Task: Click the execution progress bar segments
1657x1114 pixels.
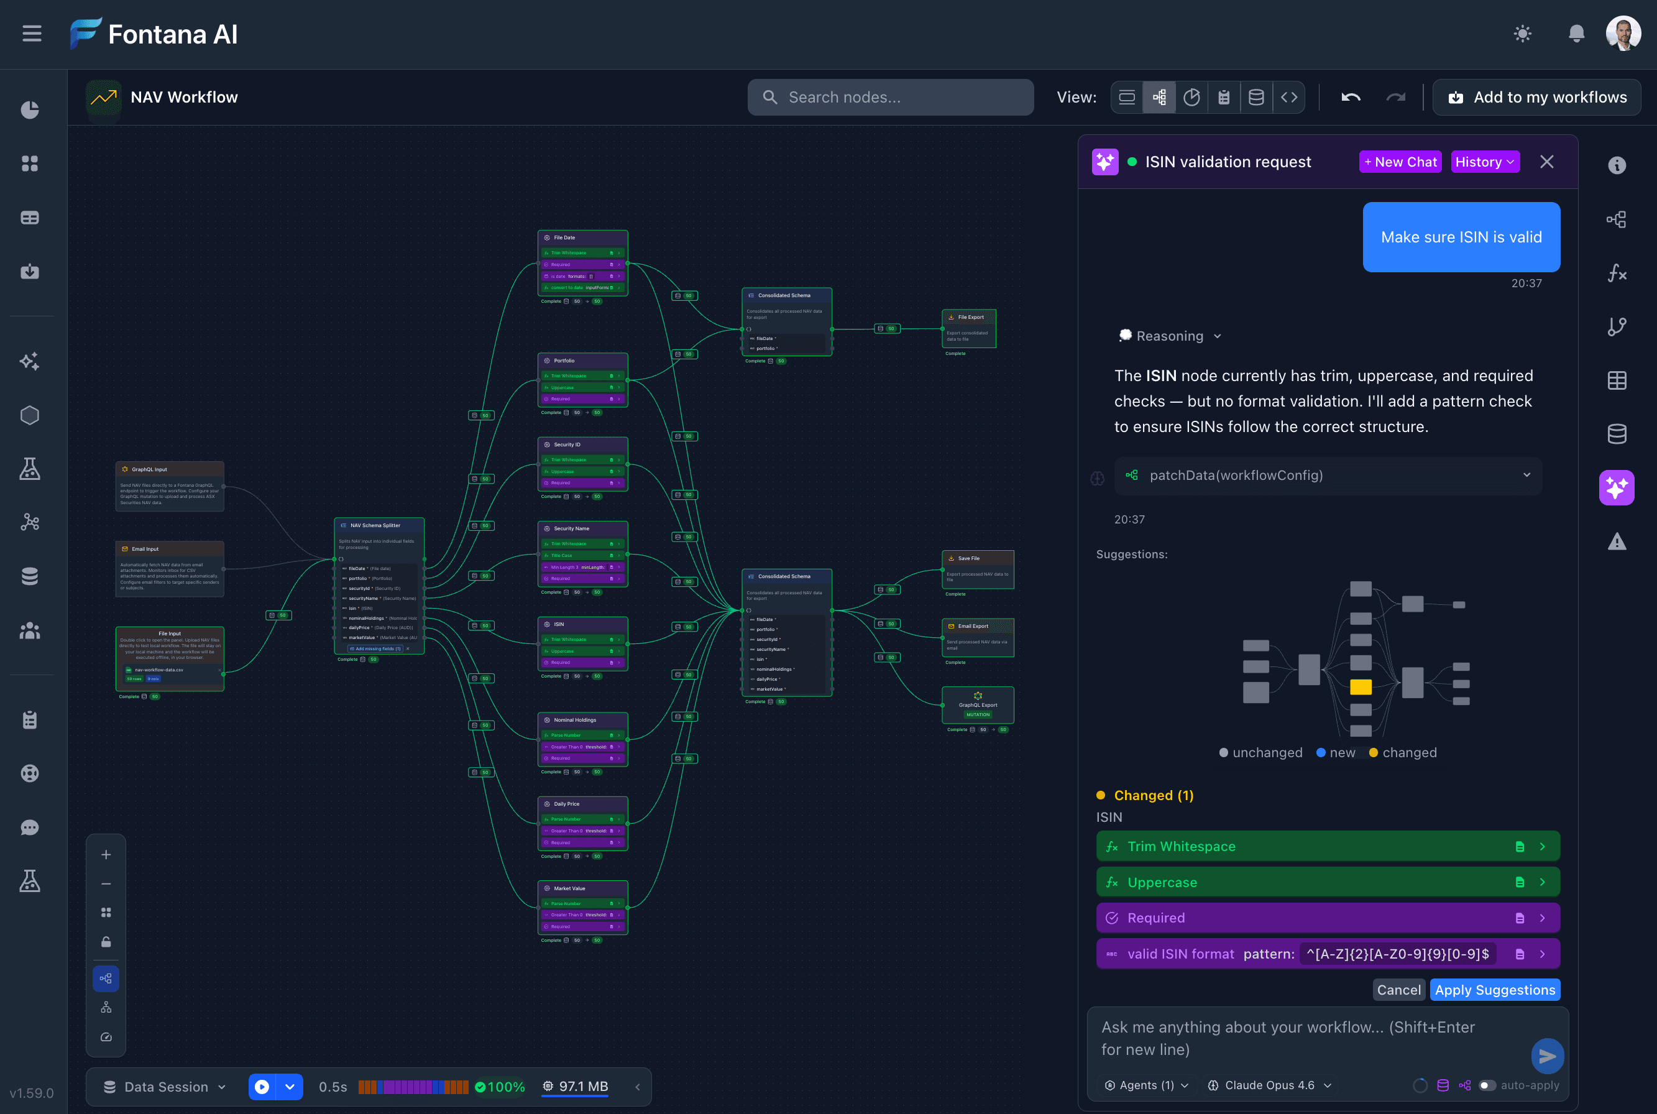Action: tap(412, 1086)
